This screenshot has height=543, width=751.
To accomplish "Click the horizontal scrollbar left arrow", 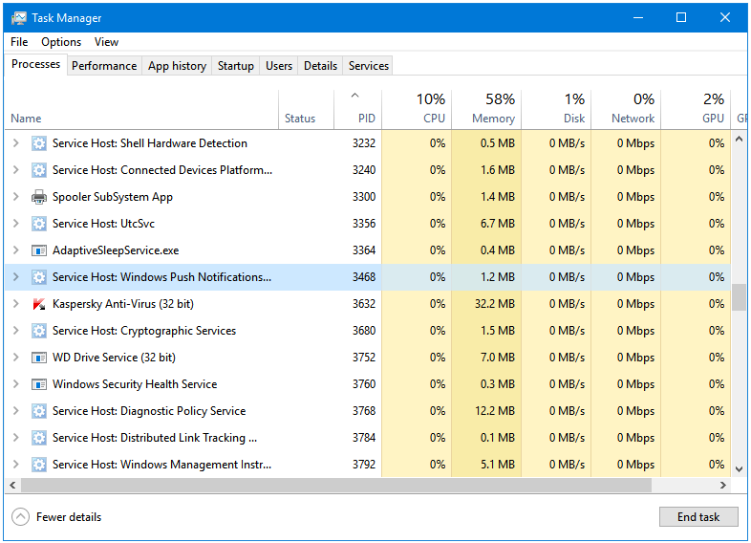I will tap(12, 485).
